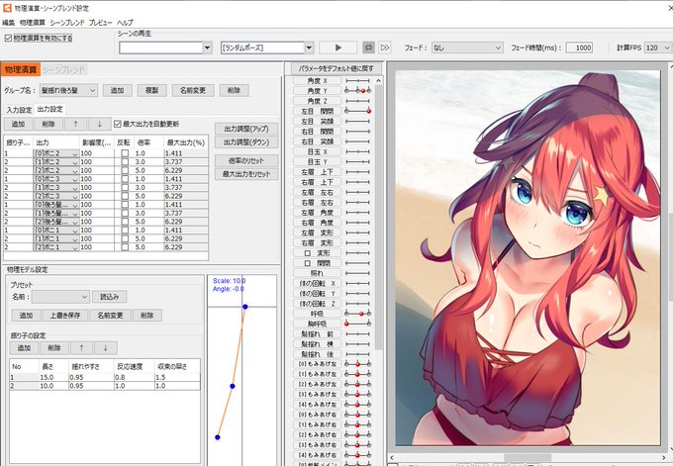673x466 pixels.
Task: Adjust the 胸呼吸 parameter slider
Action: [357, 324]
